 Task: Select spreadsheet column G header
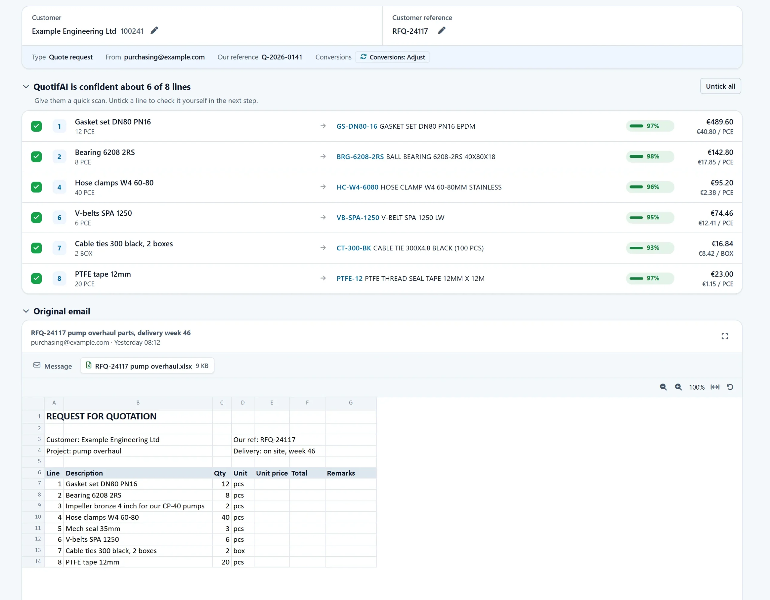351,403
